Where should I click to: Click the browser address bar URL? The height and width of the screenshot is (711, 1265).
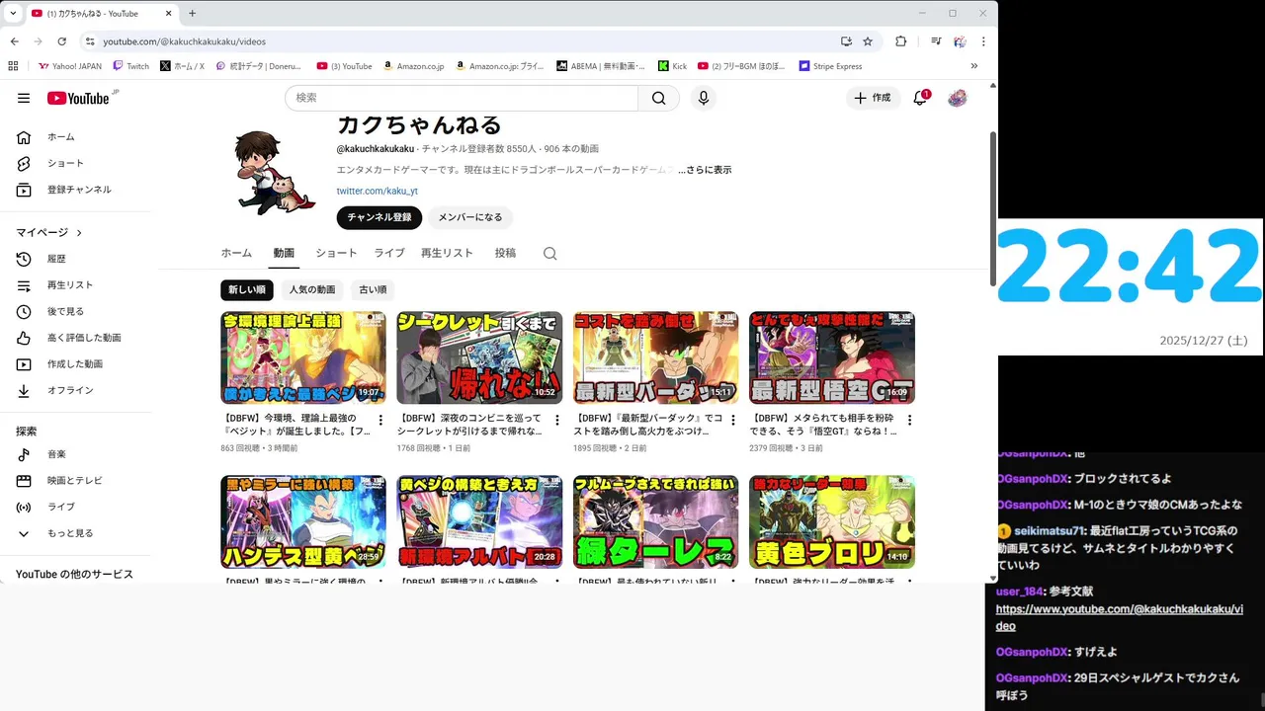click(x=185, y=41)
